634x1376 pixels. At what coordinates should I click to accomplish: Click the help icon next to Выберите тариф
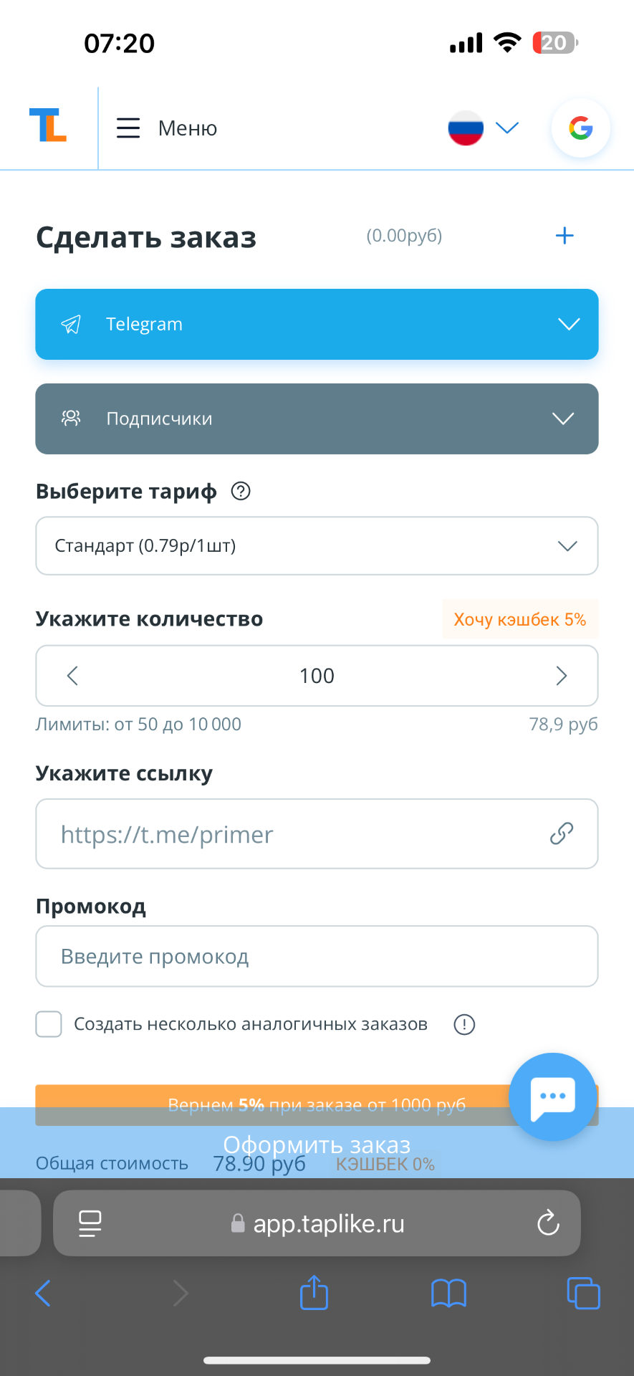241,491
